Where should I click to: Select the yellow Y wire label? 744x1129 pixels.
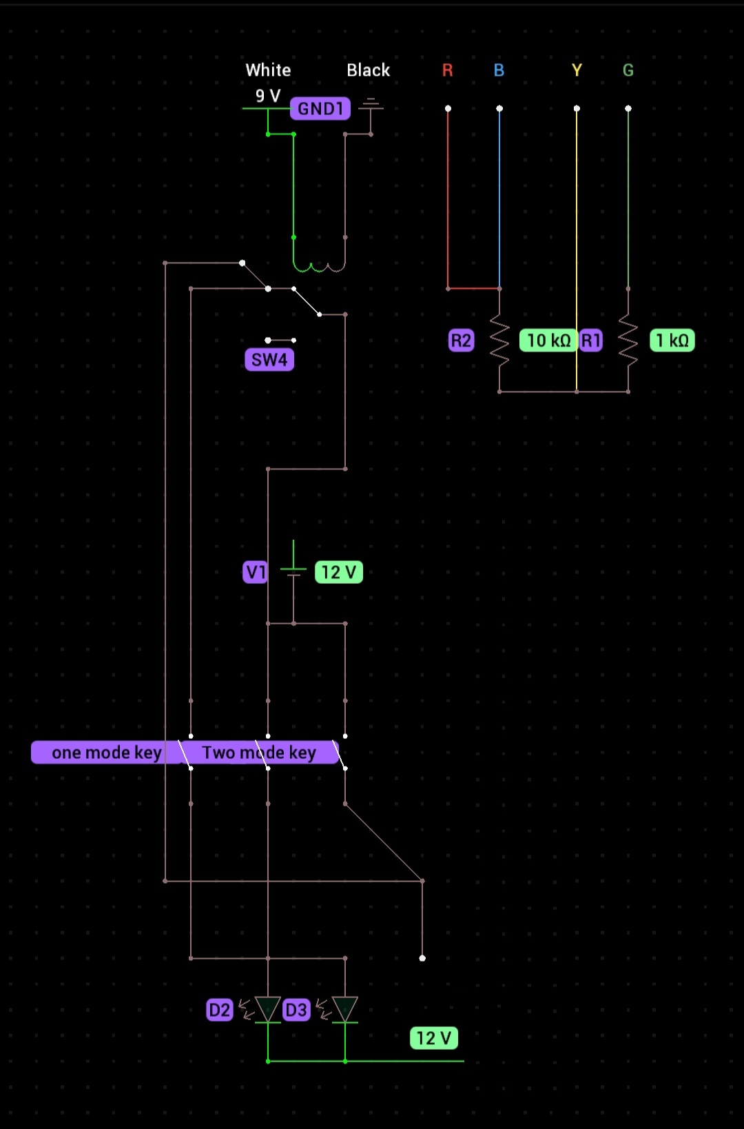tap(577, 70)
